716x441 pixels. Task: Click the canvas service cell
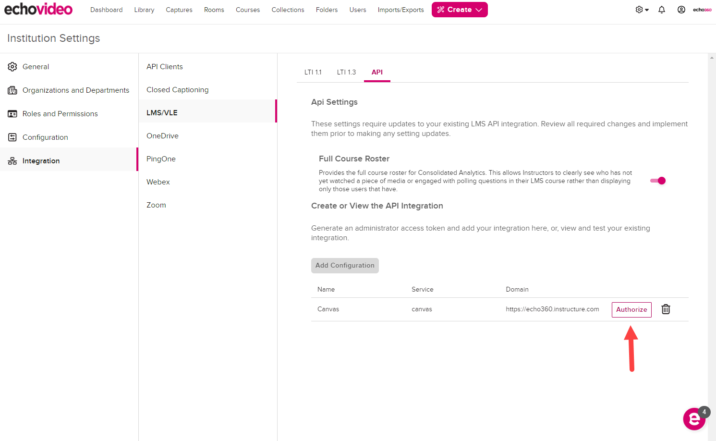click(x=422, y=309)
